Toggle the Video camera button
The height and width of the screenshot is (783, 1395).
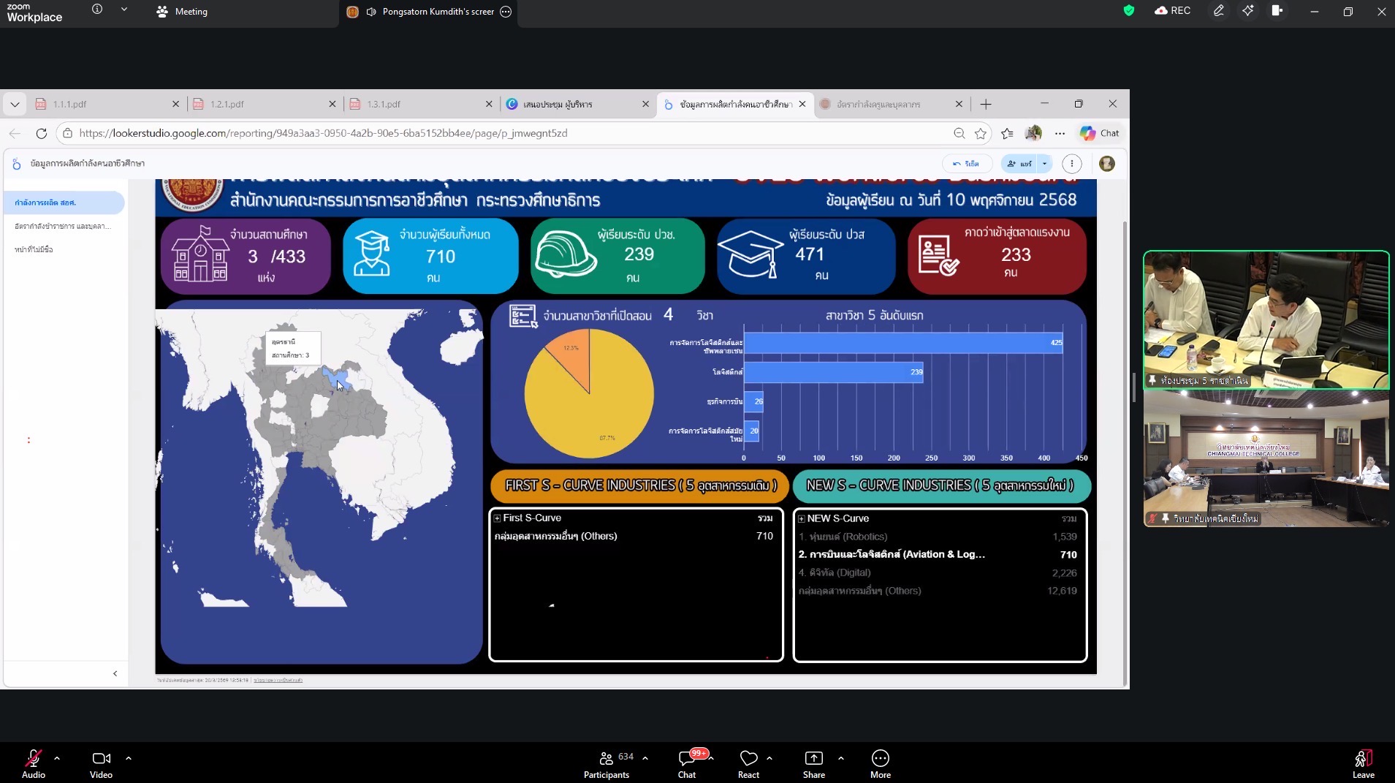pos(101,758)
